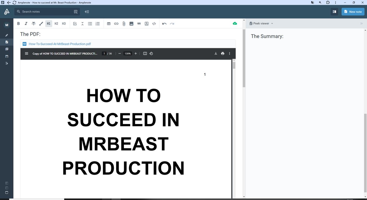Select the bottom single-pane layout icon in sidebar
Screen dimensions: 367x200
[x=7, y=193]
